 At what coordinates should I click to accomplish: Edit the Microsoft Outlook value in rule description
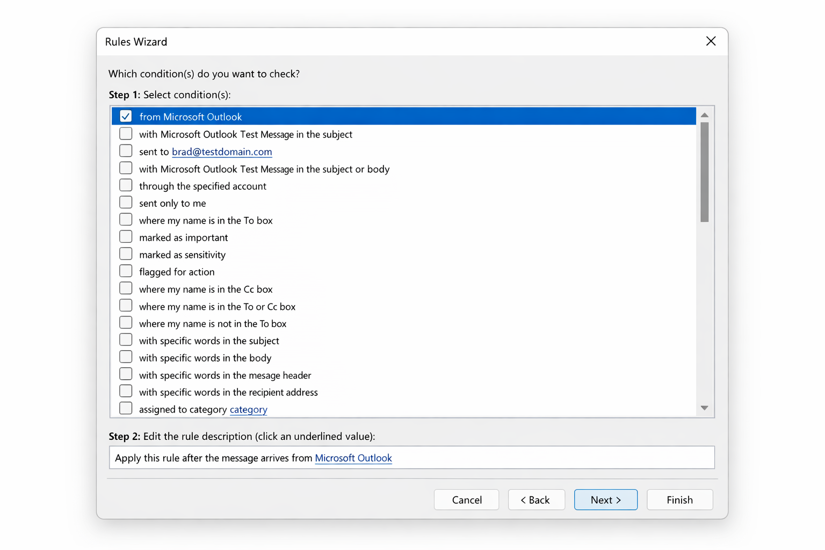pyautogui.click(x=353, y=458)
